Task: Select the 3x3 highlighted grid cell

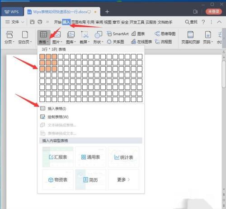Action: [x=54, y=69]
